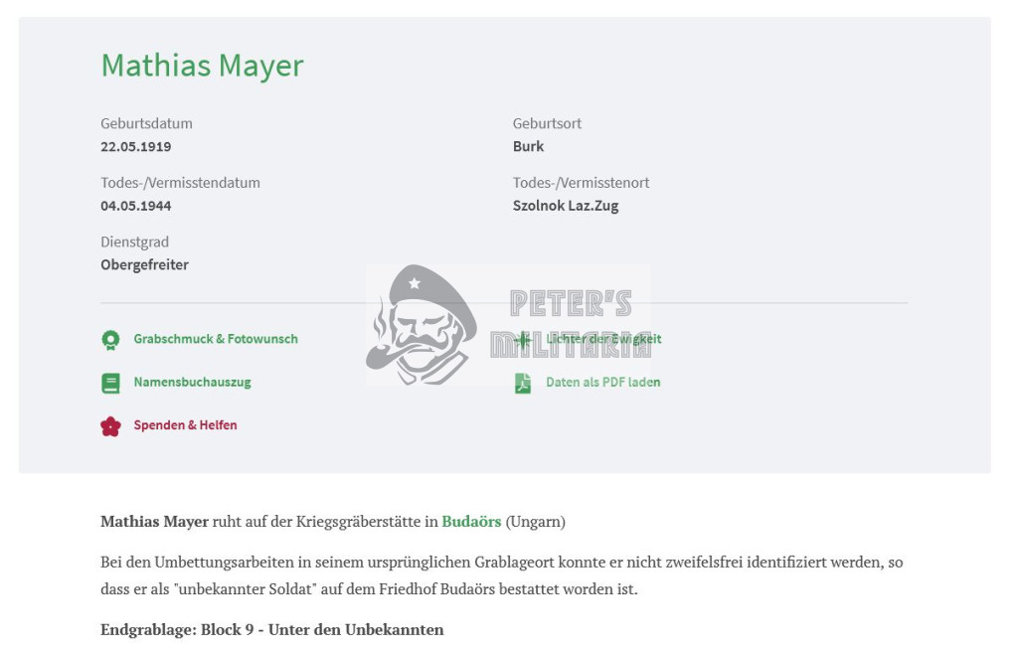
Task: Click the Endgrablage Block 9 text
Action: pyautogui.click(x=272, y=629)
